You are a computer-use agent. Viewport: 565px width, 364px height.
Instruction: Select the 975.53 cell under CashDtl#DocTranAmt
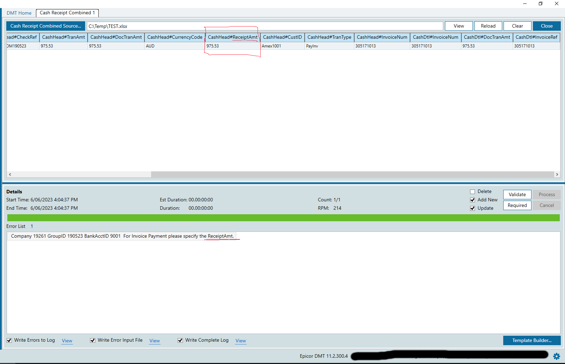click(x=487, y=46)
